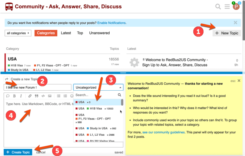
Task: Click the page vertical scrollbar
Action: (243, 20)
